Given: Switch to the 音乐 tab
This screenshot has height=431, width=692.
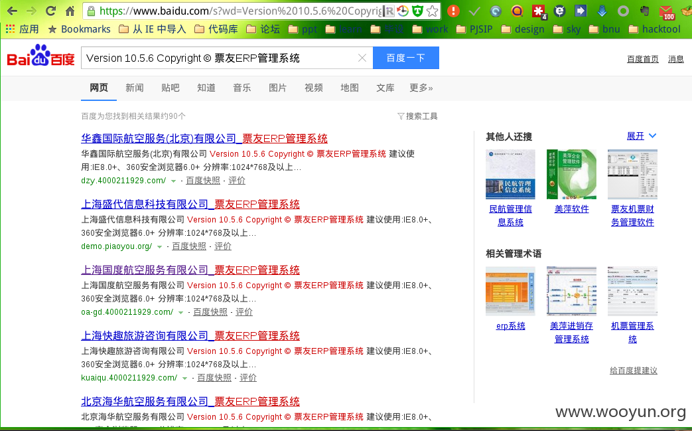Looking at the screenshot, I should pos(242,88).
